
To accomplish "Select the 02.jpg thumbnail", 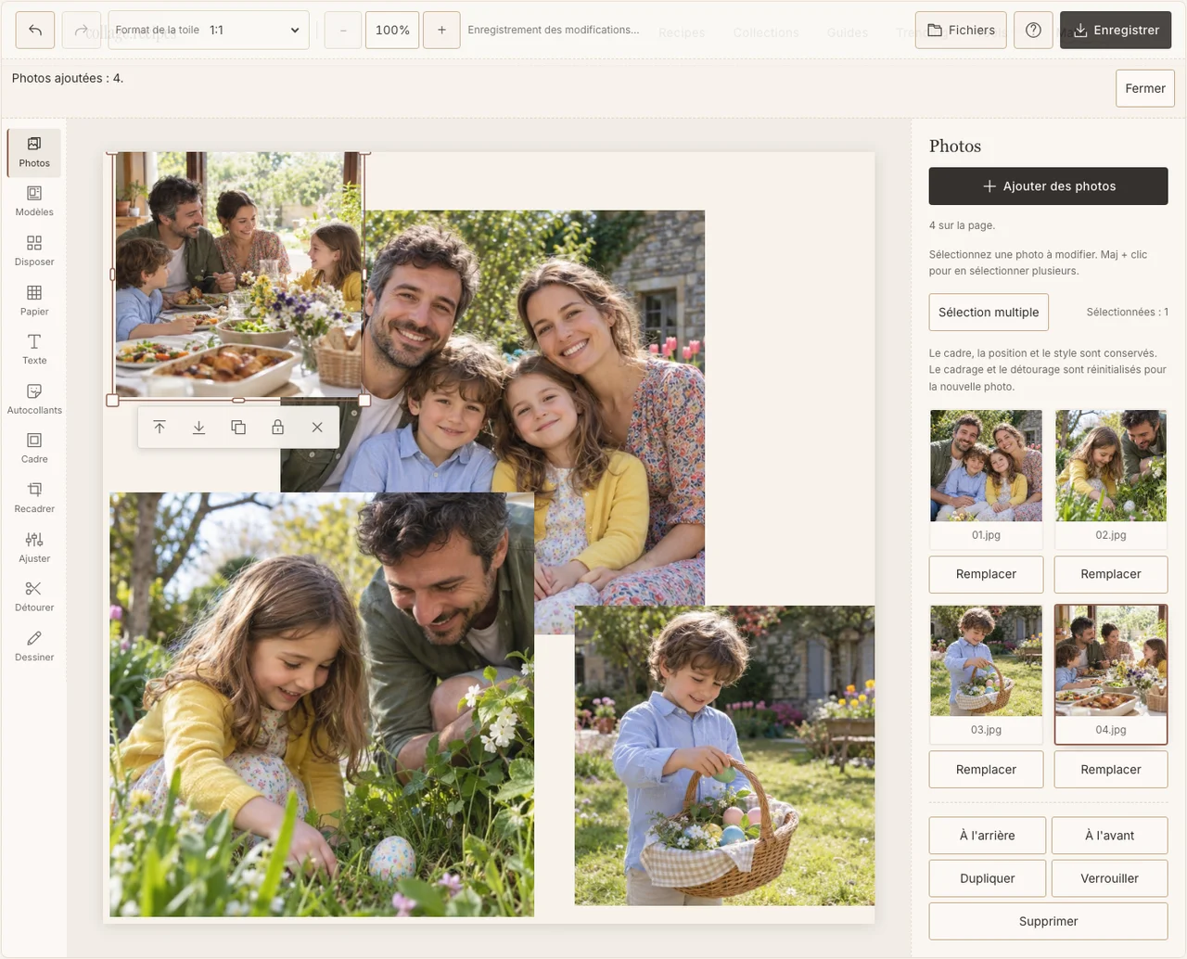I will pos(1111,479).
